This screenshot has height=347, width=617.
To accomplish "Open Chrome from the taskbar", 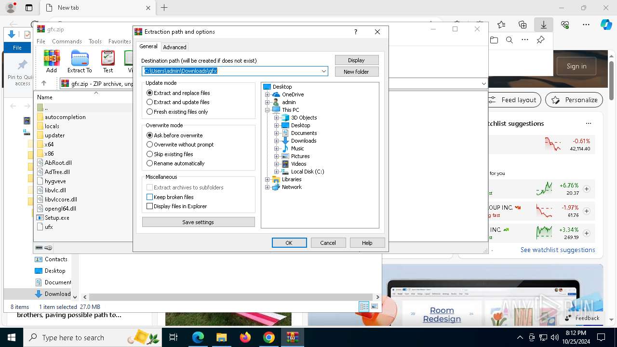I will 269,337.
